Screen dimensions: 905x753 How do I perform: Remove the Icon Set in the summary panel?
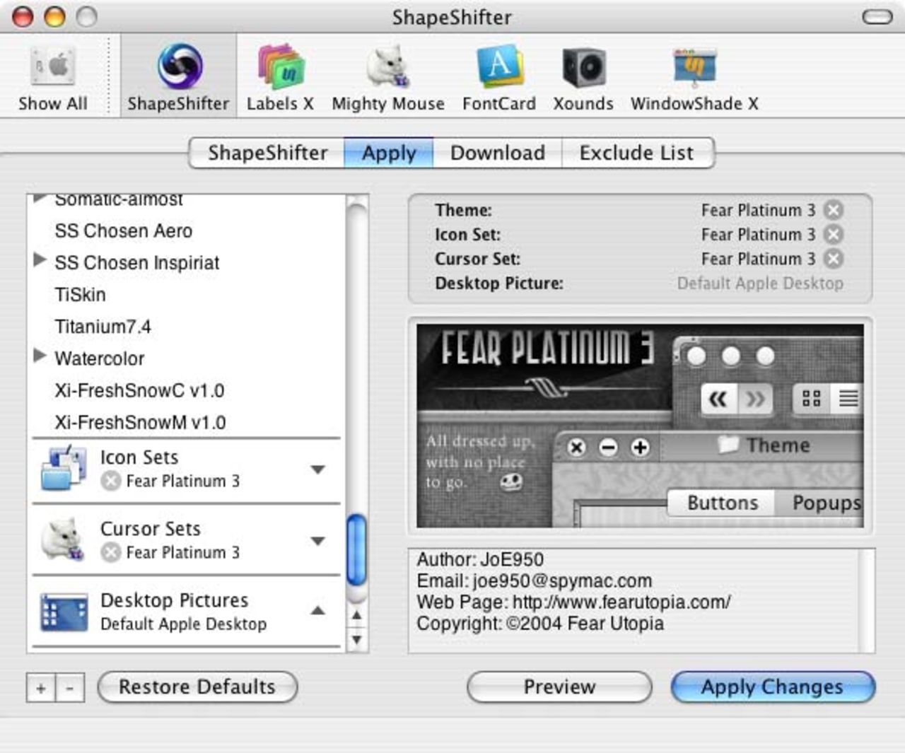pyautogui.click(x=834, y=234)
